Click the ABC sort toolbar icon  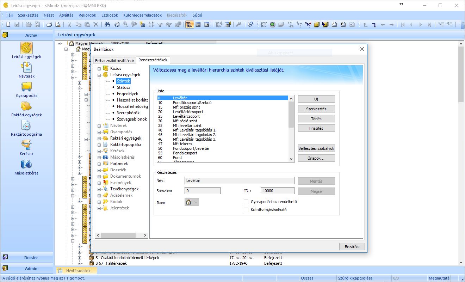point(308,24)
